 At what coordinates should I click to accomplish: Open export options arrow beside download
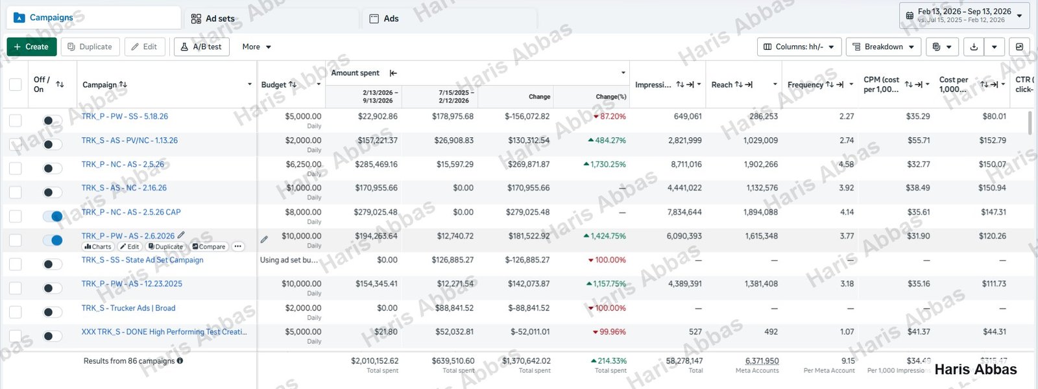(x=995, y=47)
